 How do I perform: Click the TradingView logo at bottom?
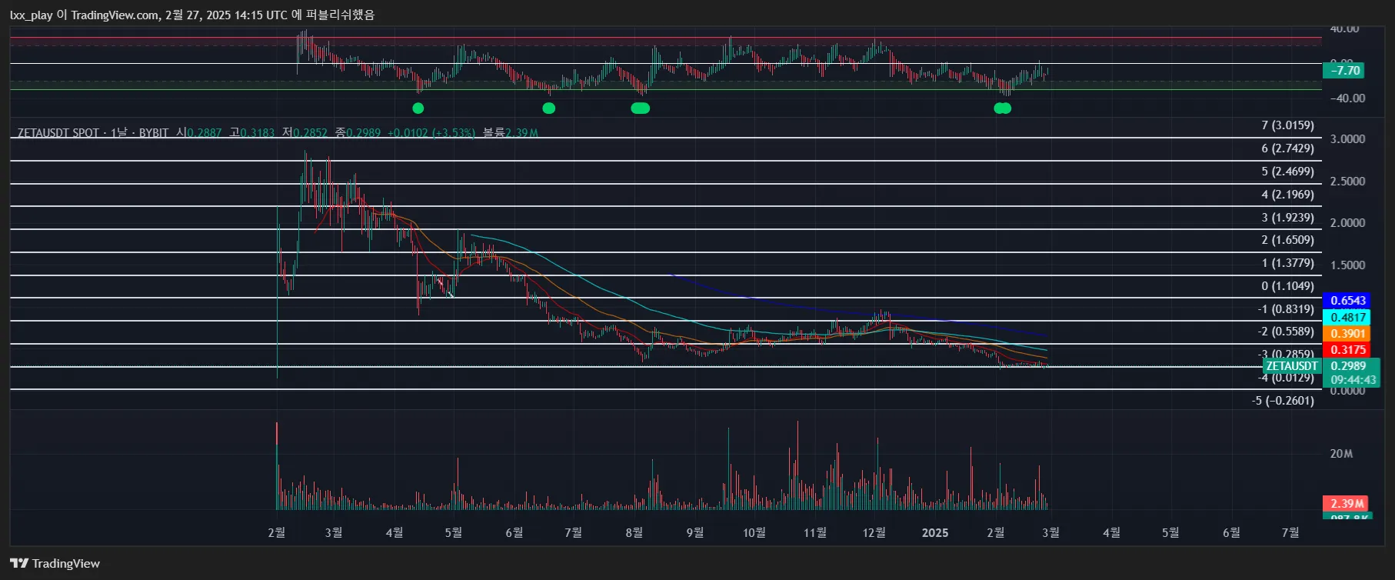coord(55,563)
